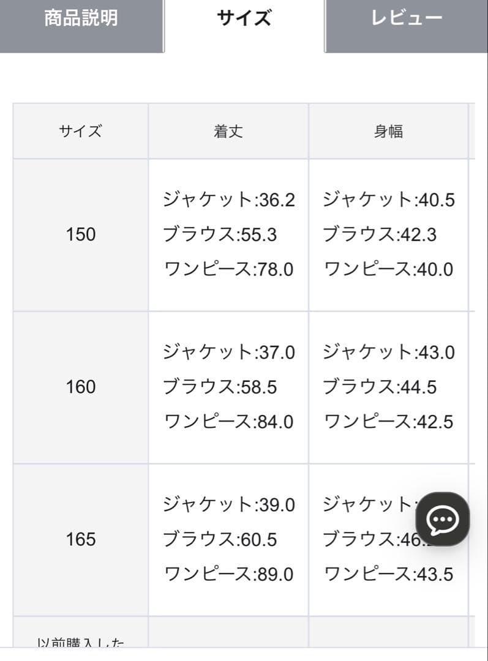The image size is (488, 661).
Task: Switch to the 商品説明 tab
Action: tap(81, 18)
